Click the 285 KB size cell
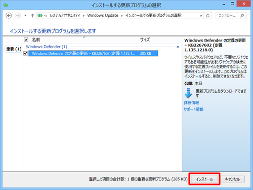 [146, 53]
